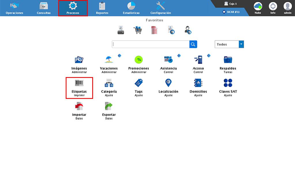Image resolution: width=295 pixels, height=184 pixels.
Task: Click the Nube cloud status icon
Action: 258,7
